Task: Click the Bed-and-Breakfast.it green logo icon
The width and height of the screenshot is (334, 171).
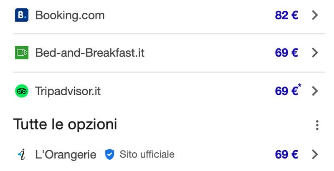Action: [x=22, y=53]
